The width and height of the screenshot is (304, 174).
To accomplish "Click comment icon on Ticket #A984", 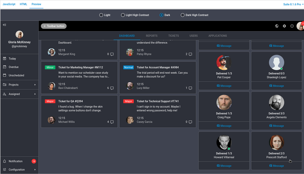I will 190,88.
